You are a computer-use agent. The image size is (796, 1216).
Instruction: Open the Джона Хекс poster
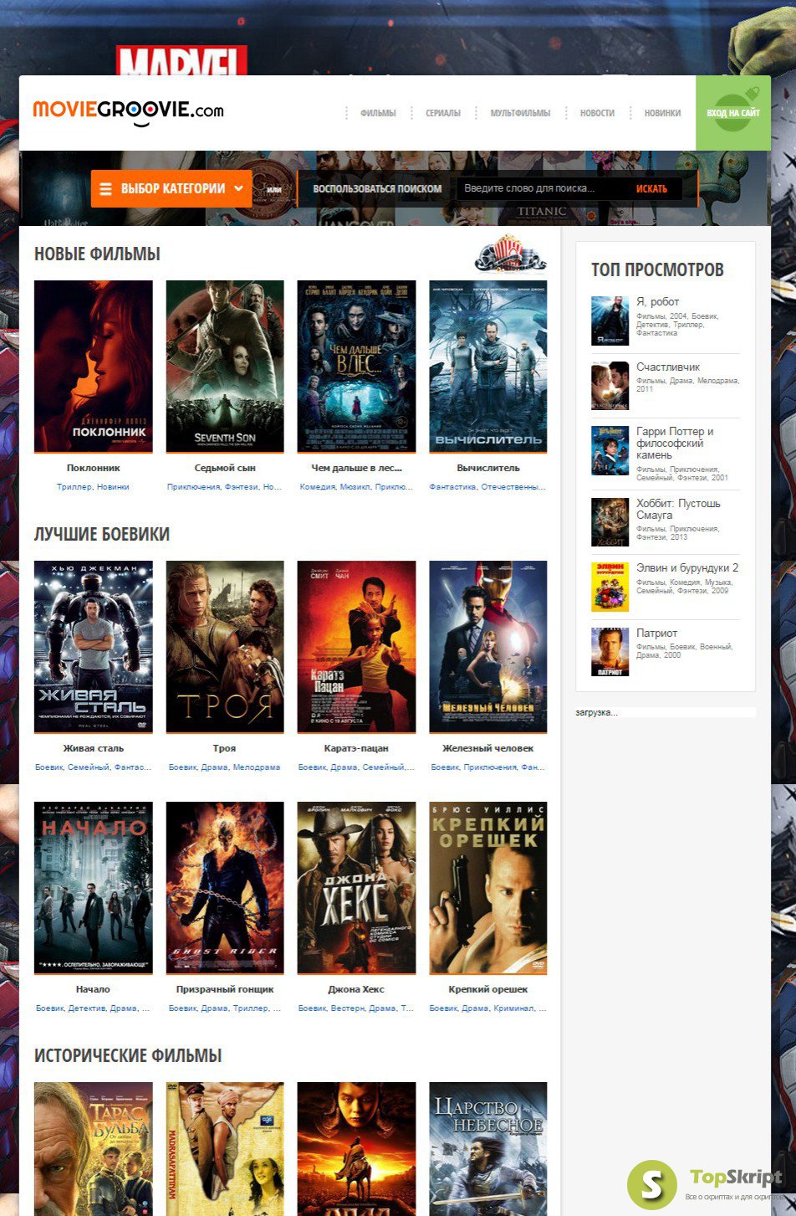point(356,888)
